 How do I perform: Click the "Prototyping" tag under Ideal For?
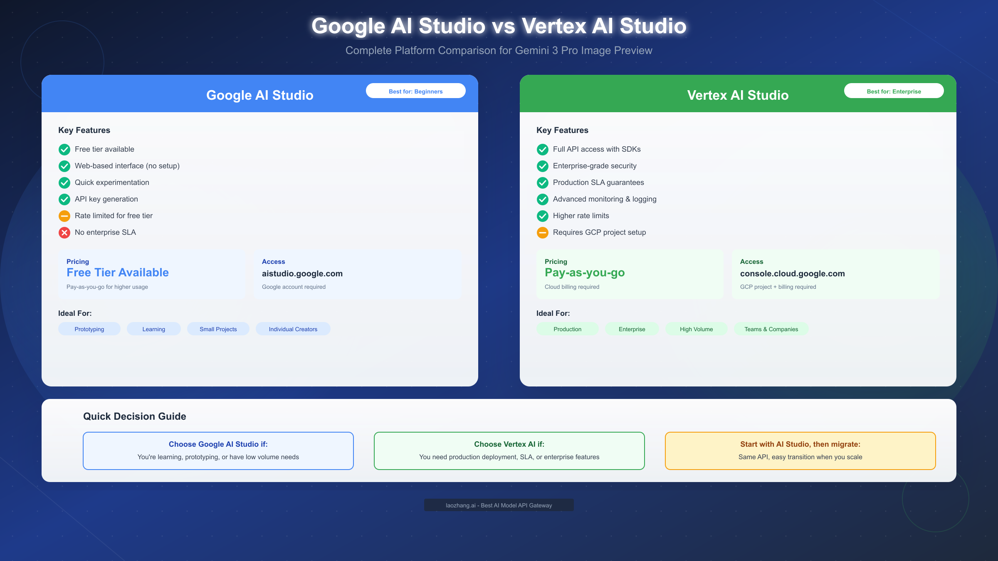tap(89, 329)
